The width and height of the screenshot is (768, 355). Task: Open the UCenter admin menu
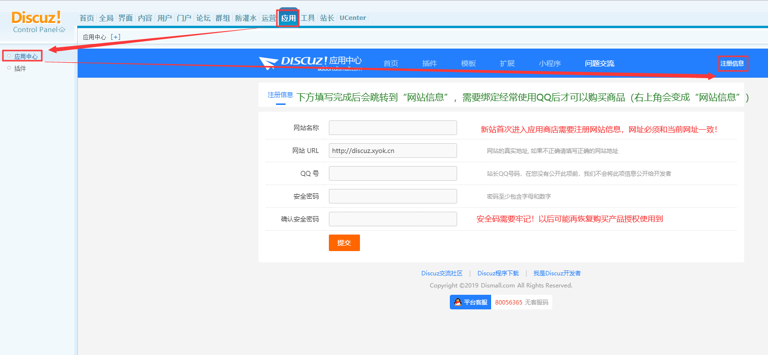coord(353,18)
